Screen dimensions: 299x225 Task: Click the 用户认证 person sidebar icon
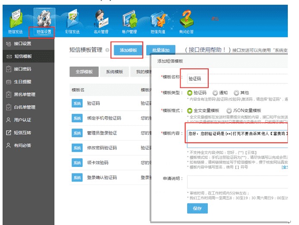pos(9,120)
